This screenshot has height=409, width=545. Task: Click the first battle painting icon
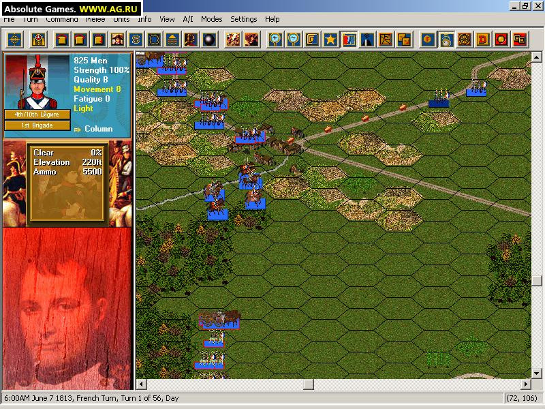coord(233,40)
